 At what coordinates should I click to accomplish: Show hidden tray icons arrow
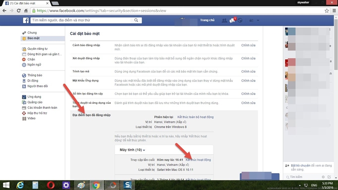(x=300, y=185)
